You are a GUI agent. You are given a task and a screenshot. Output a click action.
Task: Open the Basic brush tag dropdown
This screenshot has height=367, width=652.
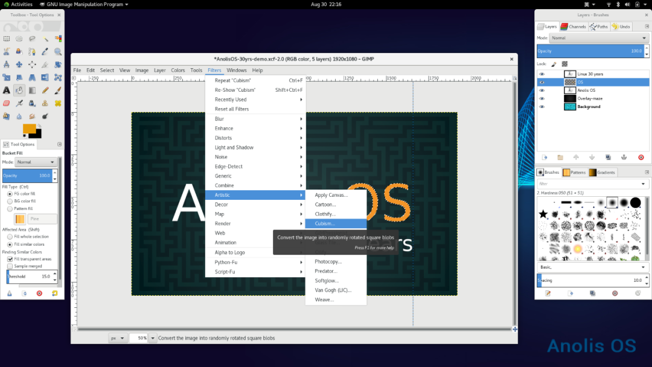coord(593,267)
